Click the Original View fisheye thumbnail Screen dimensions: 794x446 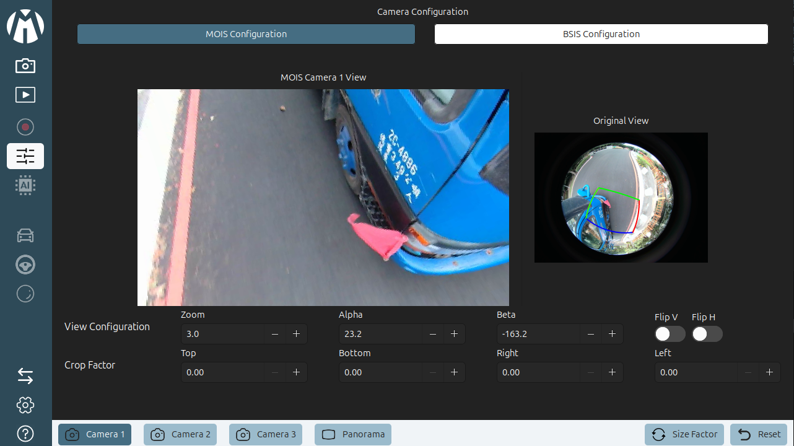[621, 197]
